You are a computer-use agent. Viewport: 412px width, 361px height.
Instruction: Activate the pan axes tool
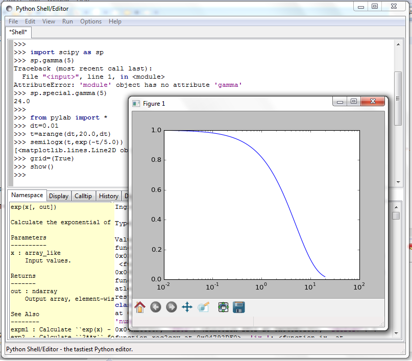tap(187, 307)
